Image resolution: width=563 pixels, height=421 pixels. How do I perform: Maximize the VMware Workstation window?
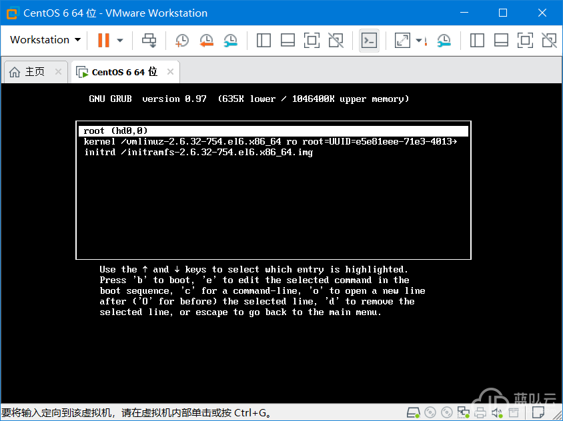pos(503,13)
